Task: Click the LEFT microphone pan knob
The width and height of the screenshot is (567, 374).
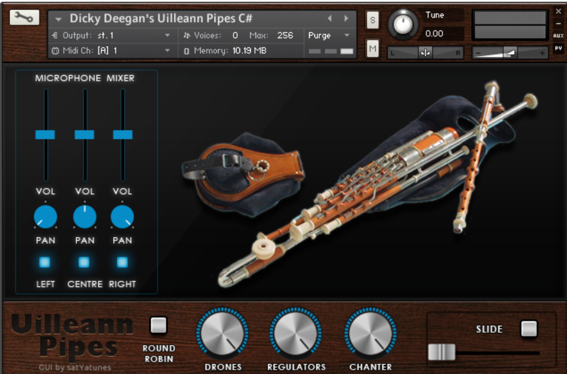Action: click(x=45, y=216)
